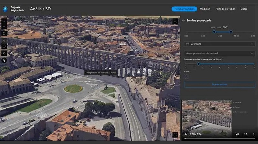The width and height of the screenshot is (258, 144).
Task: Click the fullscreen icon on the 3D map
Action: [175, 135]
